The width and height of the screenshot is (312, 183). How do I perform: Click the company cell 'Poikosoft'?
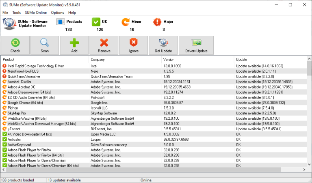pyautogui.click(x=97, y=97)
